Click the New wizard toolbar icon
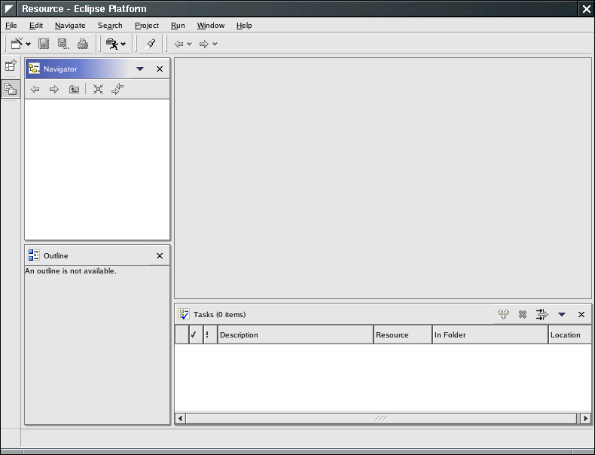This screenshot has width=595, height=455. tap(17, 44)
